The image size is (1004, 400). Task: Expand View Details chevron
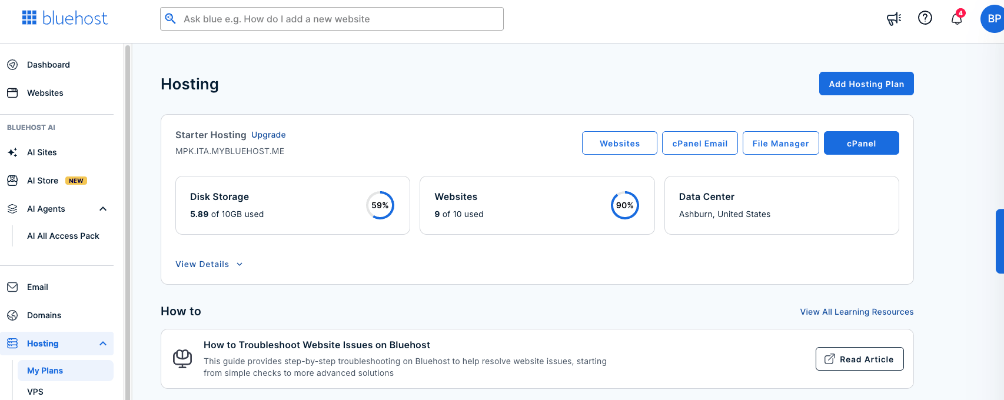click(x=240, y=264)
